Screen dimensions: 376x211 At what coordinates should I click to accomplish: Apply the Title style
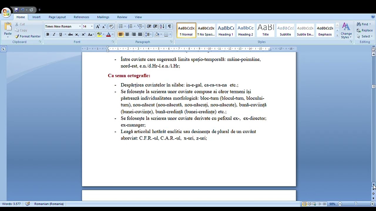pyautogui.click(x=266, y=30)
